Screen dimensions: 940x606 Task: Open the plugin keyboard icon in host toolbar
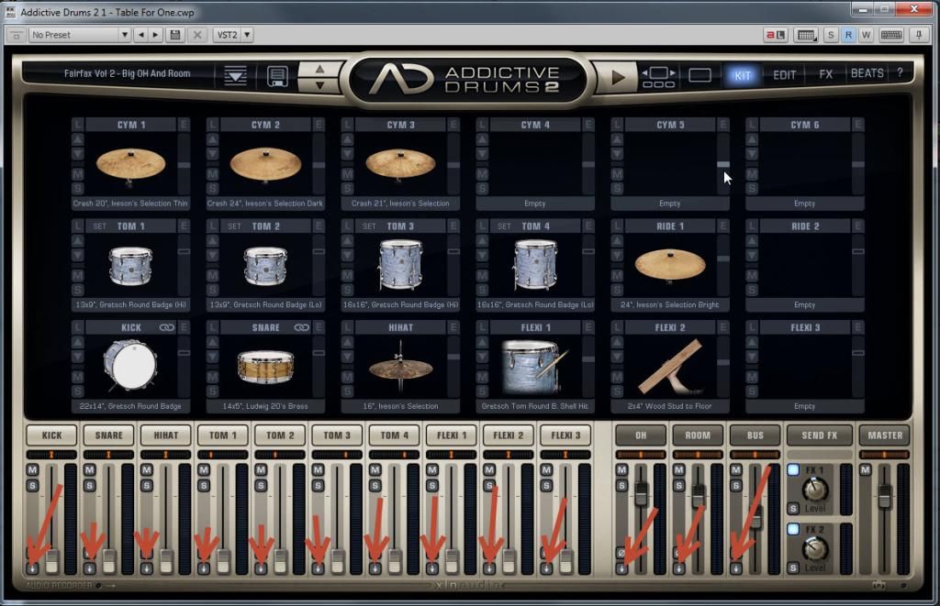coord(807,35)
